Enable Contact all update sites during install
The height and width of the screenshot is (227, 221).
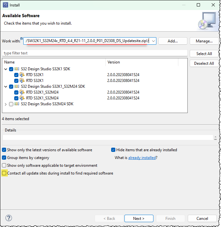coord(4,173)
